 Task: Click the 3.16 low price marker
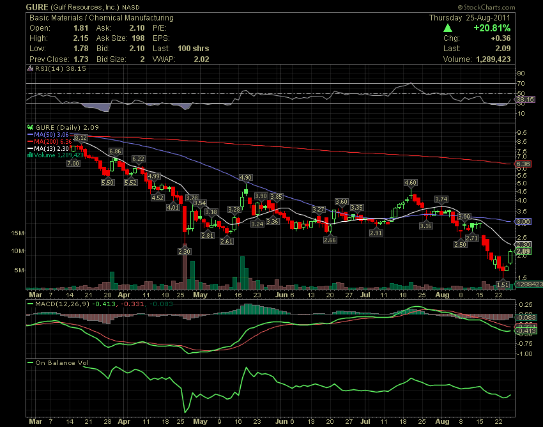[x=425, y=226]
